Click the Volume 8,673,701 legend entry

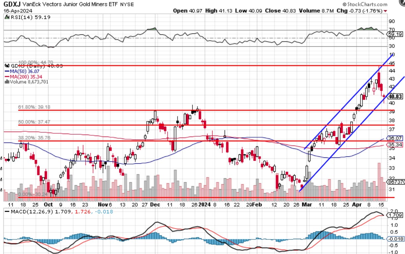tap(26, 82)
